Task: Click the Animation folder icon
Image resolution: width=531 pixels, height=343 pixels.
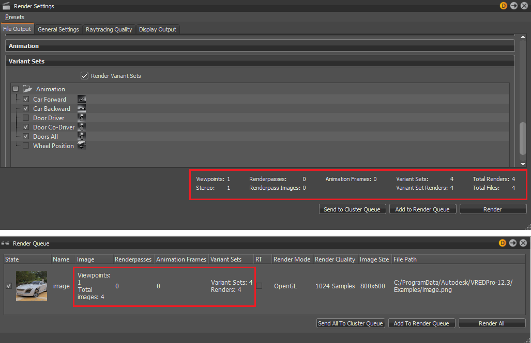Action: coord(27,89)
